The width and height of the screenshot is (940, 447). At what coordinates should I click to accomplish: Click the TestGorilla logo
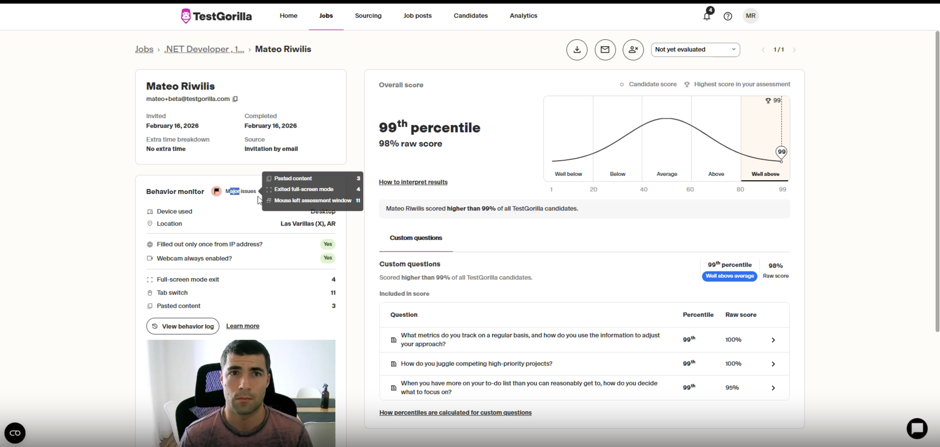pyautogui.click(x=216, y=16)
